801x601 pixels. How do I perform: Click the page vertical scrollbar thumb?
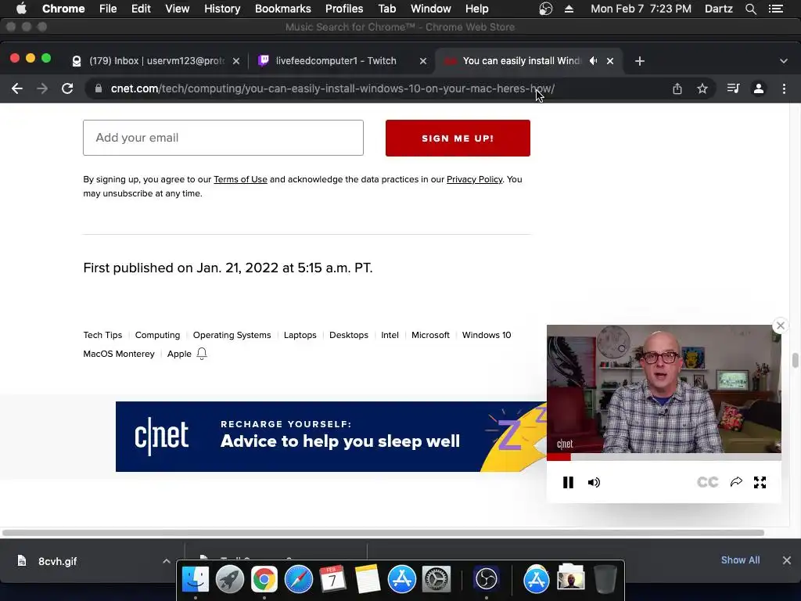pos(795,360)
